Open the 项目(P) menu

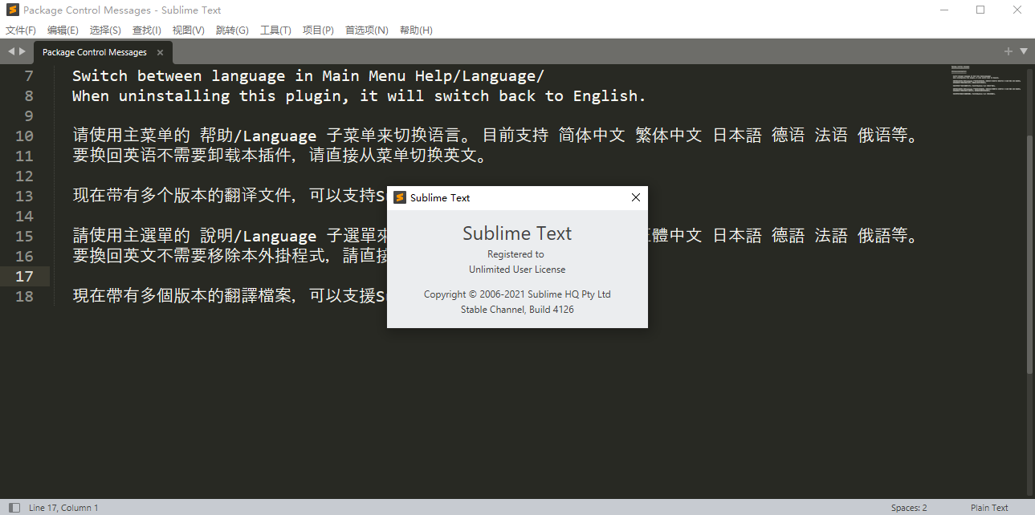pos(318,30)
